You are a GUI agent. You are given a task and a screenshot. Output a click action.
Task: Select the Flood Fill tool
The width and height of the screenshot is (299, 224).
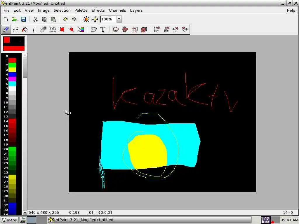[25, 29]
